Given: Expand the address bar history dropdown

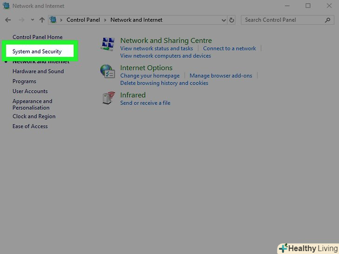Looking at the screenshot, I should pos(224,20).
